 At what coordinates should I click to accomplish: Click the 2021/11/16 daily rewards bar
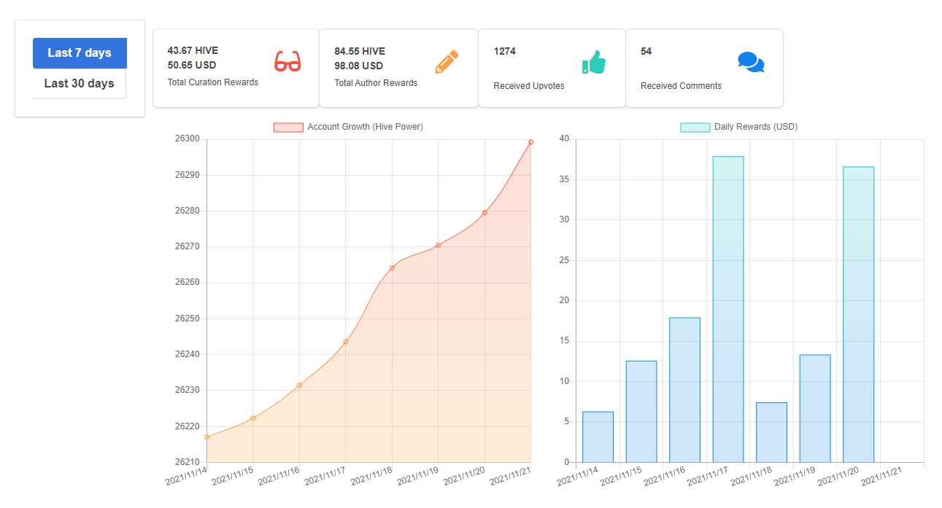click(684, 390)
